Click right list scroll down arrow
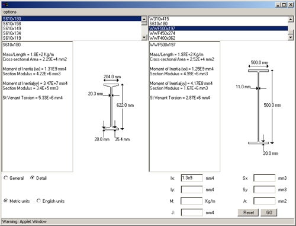This screenshot has height=226, width=296. tap(291, 37)
